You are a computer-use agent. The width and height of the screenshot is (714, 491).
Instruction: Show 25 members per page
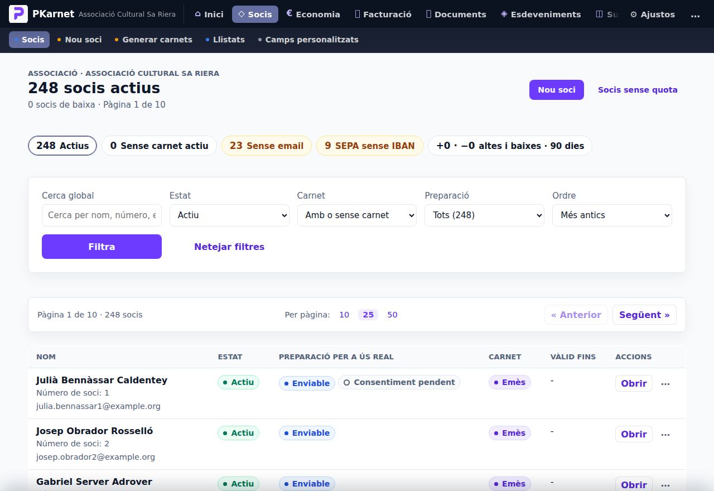click(368, 315)
